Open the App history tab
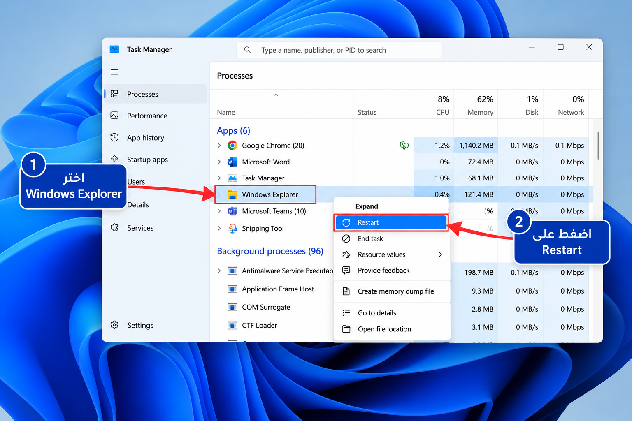Viewport: 632px width, 421px height. tap(156, 138)
